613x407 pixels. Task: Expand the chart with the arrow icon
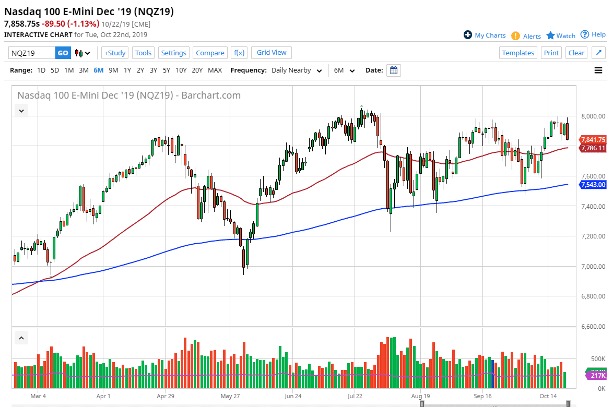pos(598,52)
